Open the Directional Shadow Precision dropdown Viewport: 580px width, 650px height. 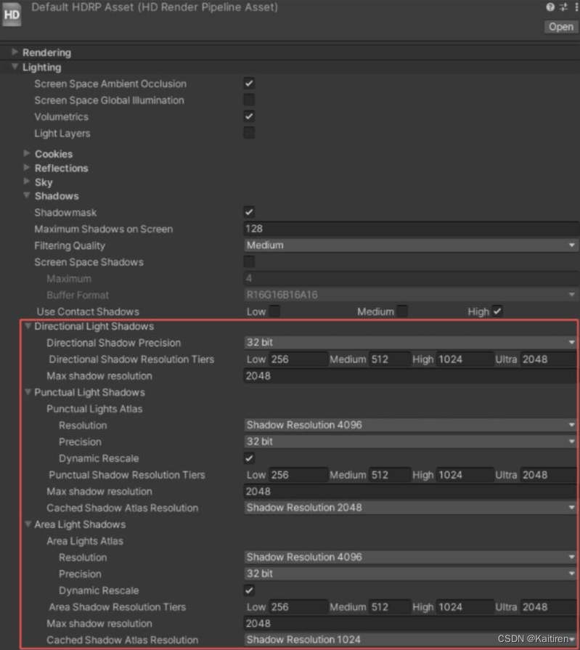click(411, 342)
